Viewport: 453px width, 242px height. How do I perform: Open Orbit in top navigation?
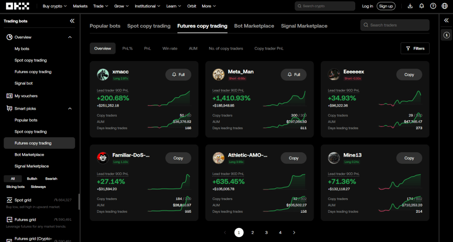[192, 6]
